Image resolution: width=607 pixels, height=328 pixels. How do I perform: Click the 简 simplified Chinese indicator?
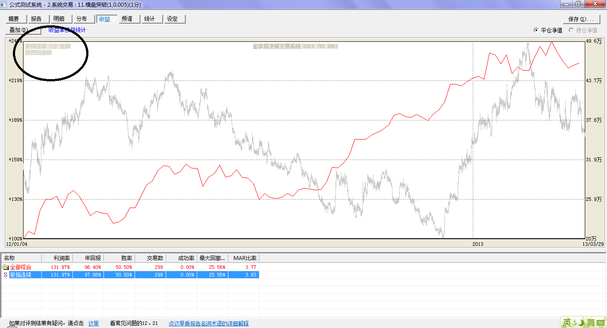tap(591, 322)
